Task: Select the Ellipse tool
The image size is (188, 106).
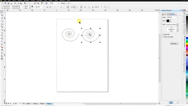Action: [2, 32]
